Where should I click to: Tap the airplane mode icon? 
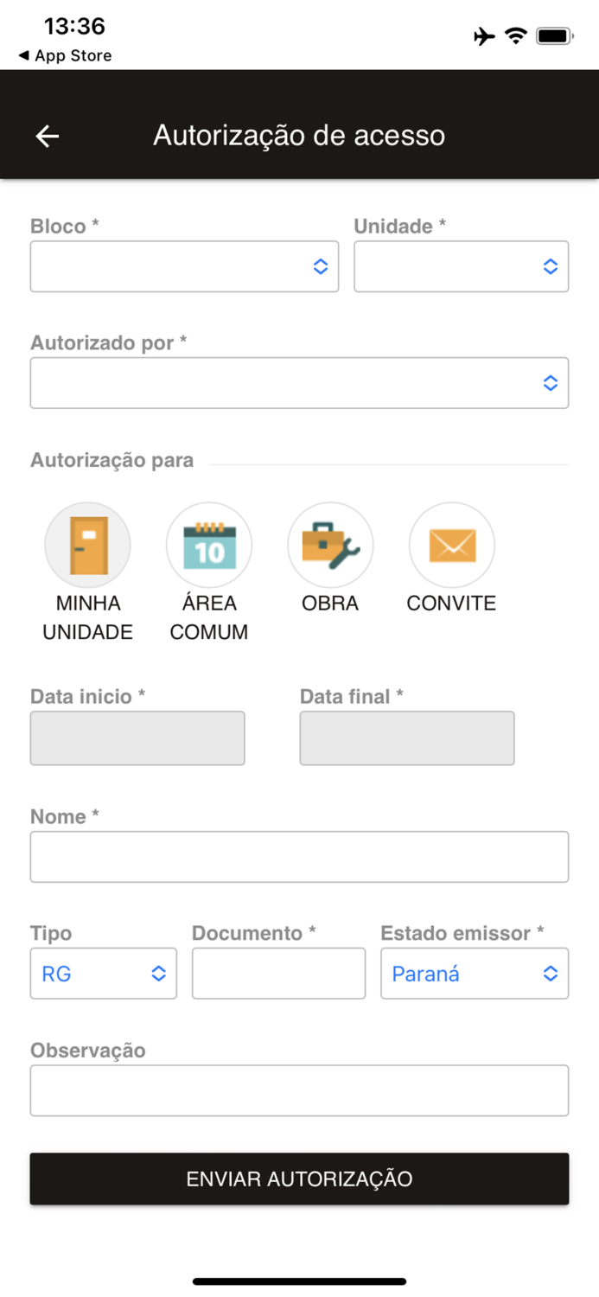tap(485, 35)
